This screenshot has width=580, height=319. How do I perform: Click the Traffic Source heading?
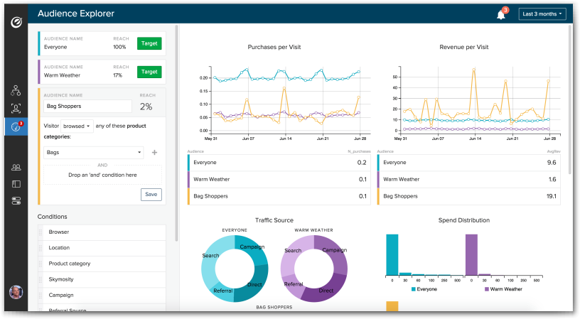click(274, 220)
